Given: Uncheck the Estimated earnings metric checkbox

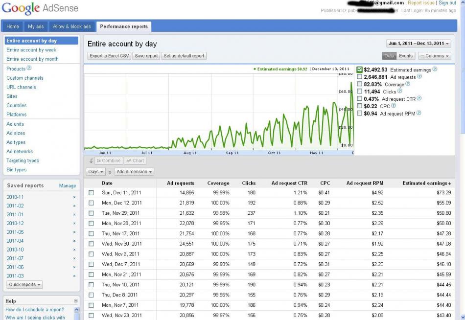Looking at the screenshot, I should [359, 69].
